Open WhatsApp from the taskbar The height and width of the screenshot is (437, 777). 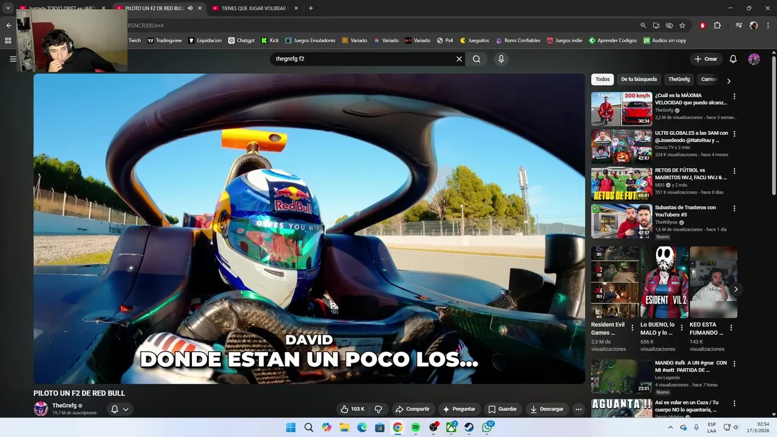[x=487, y=427]
